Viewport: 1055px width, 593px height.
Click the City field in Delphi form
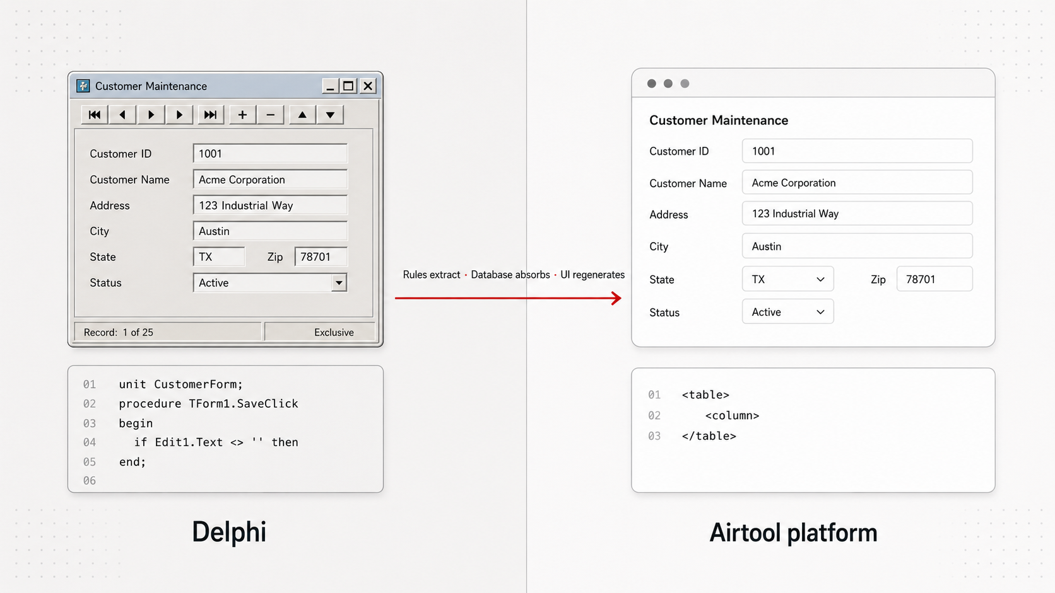click(x=270, y=231)
